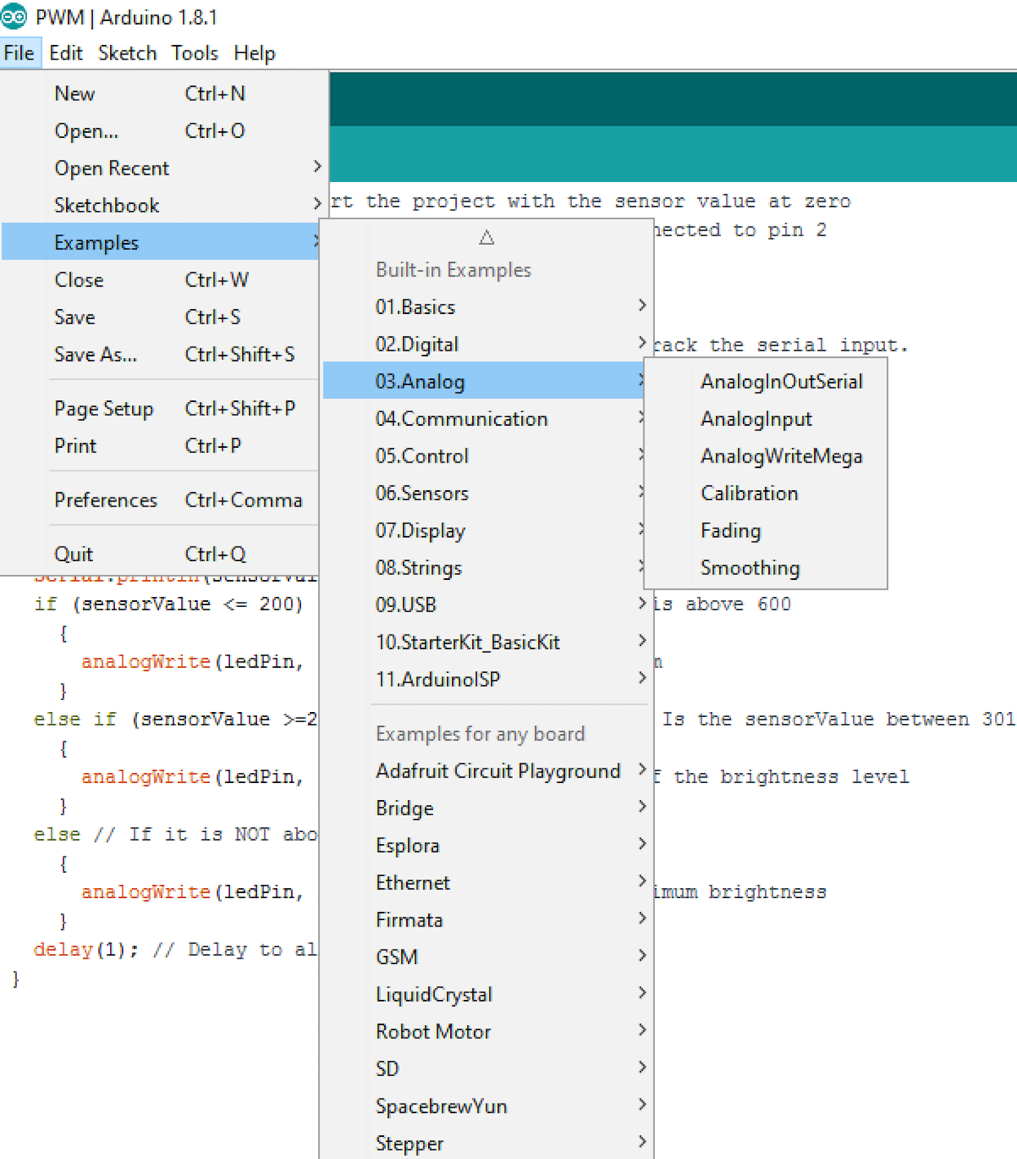Expand the SpacebrewYun library examples
Viewport: 1017px width, 1159px height.
(x=487, y=1106)
